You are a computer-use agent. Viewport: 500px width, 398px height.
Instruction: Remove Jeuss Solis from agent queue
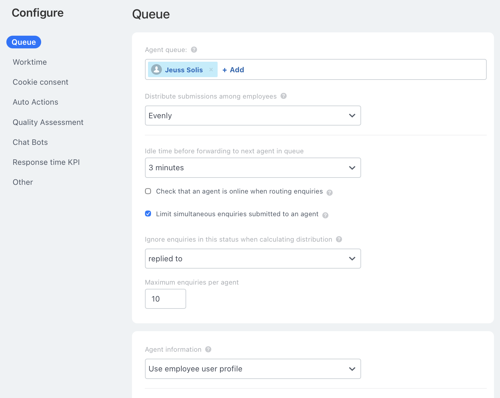(x=211, y=70)
